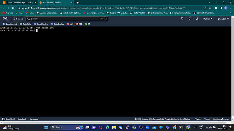Open the CodeDeploy favorite shortcut
Viewport: 234px width, 131px height.
pos(57,24)
